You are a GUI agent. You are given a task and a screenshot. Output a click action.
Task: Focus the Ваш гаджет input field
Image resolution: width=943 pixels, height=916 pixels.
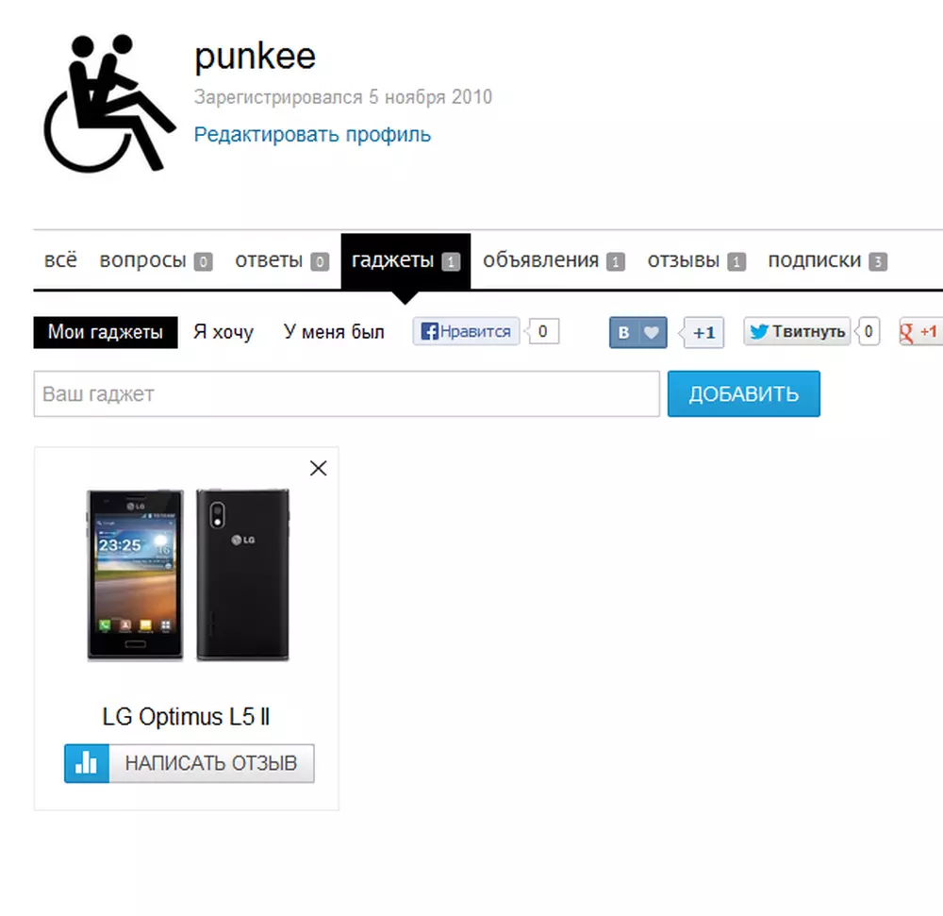click(346, 394)
